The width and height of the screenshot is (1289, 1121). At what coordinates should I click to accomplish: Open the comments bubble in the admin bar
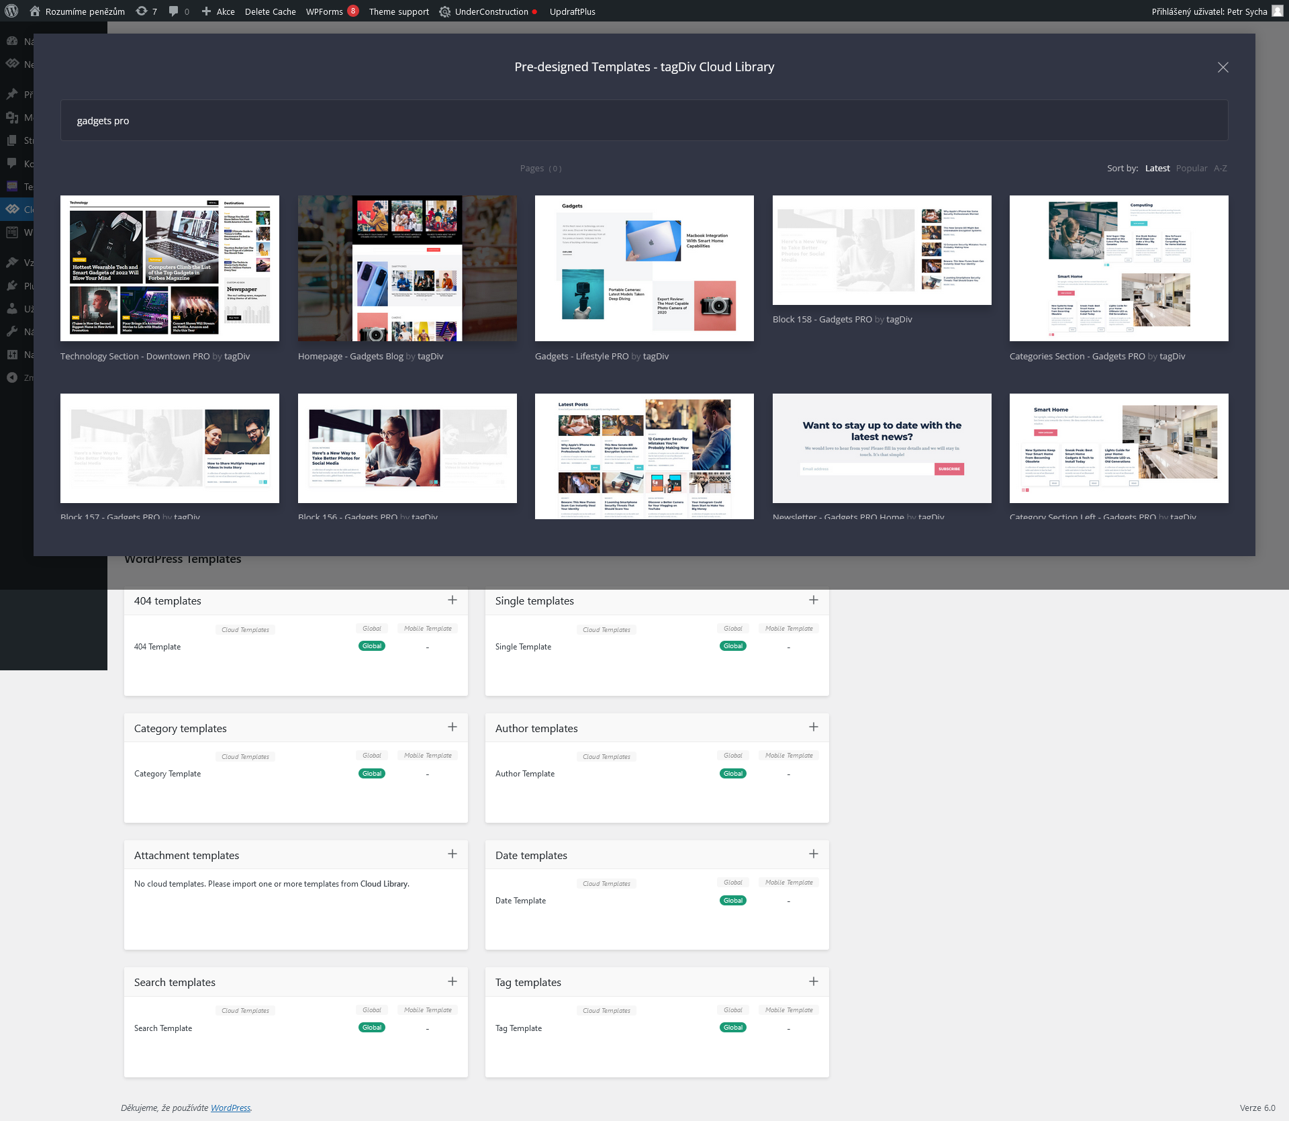[179, 11]
